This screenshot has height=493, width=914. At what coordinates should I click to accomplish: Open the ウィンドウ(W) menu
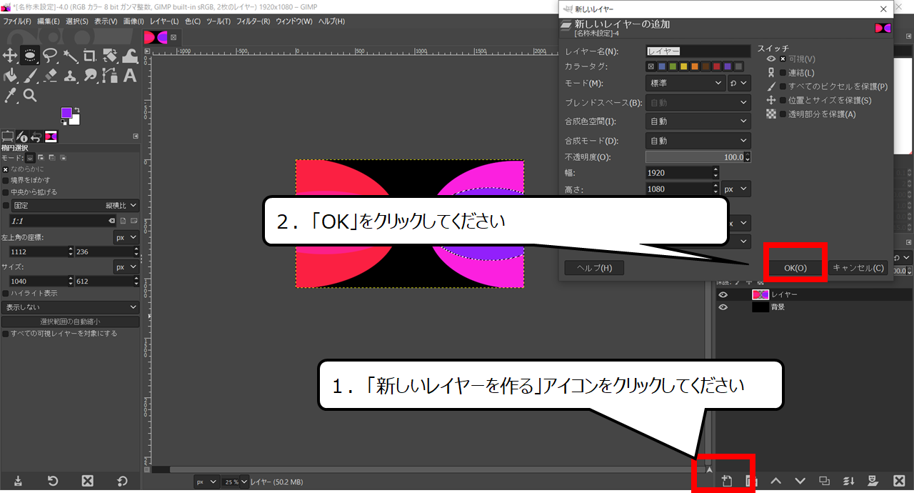point(294,21)
